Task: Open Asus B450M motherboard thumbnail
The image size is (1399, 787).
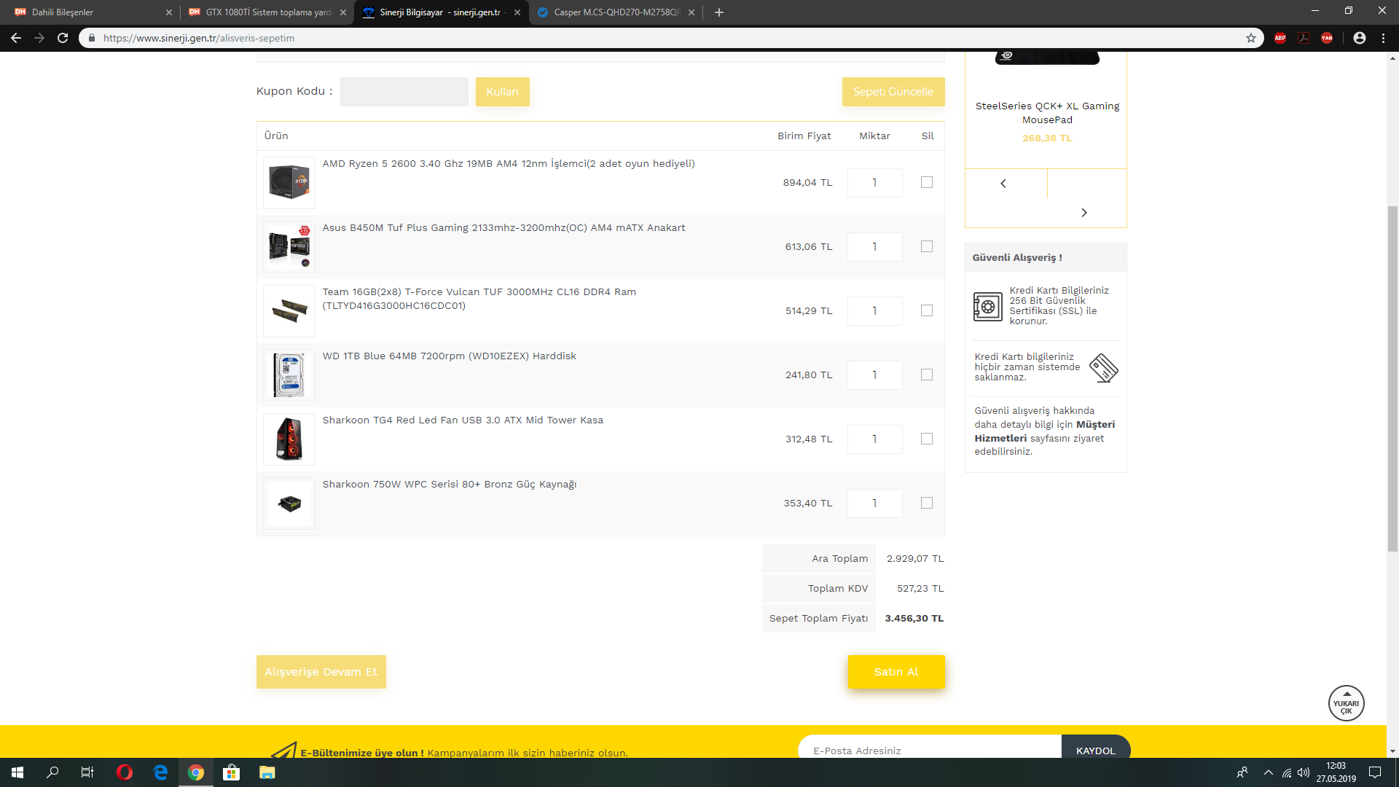Action: [289, 247]
